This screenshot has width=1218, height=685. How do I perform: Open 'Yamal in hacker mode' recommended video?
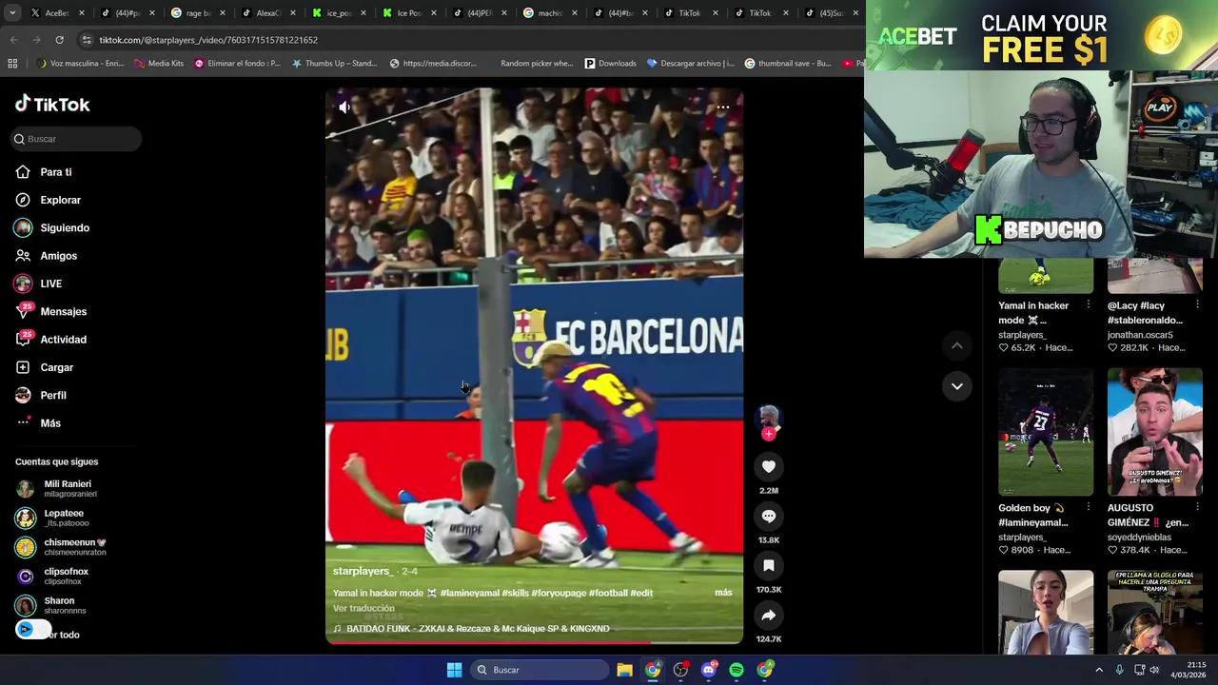(x=1046, y=275)
